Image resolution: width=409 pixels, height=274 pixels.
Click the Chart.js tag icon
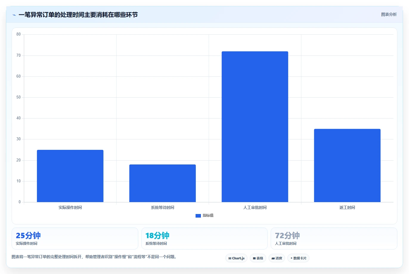(230, 258)
